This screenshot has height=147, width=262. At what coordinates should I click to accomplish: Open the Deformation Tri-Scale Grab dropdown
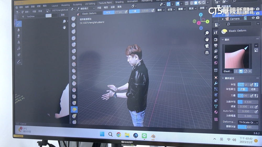coord(248,122)
